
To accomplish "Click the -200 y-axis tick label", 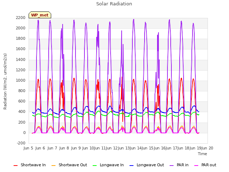I will pyautogui.click(x=21, y=143).
